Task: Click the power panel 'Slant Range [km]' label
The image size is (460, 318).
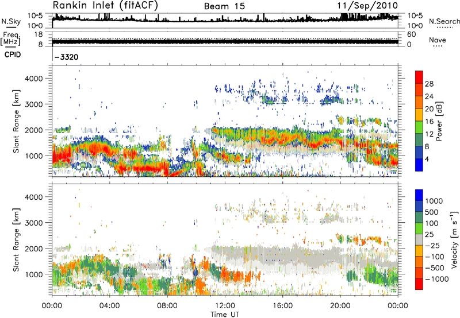Action: [x=16, y=121]
